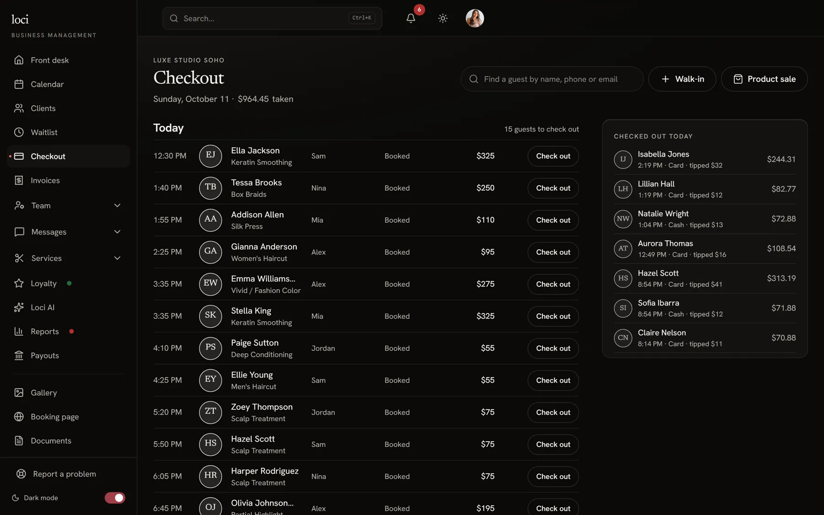Expand the Messages submenu chevron
The width and height of the screenshot is (824, 515).
tap(117, 232)
